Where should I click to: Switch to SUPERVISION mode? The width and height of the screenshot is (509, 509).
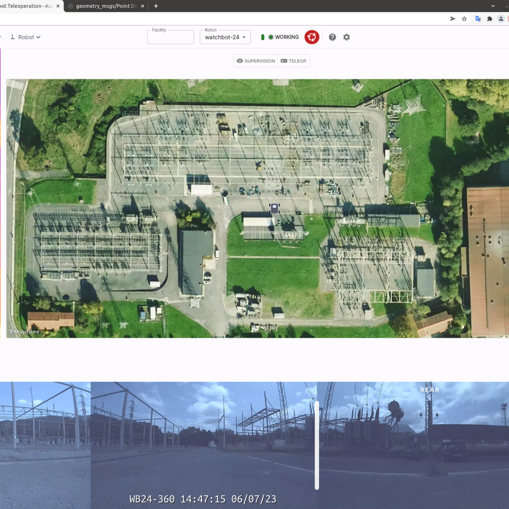click(256, 61)
